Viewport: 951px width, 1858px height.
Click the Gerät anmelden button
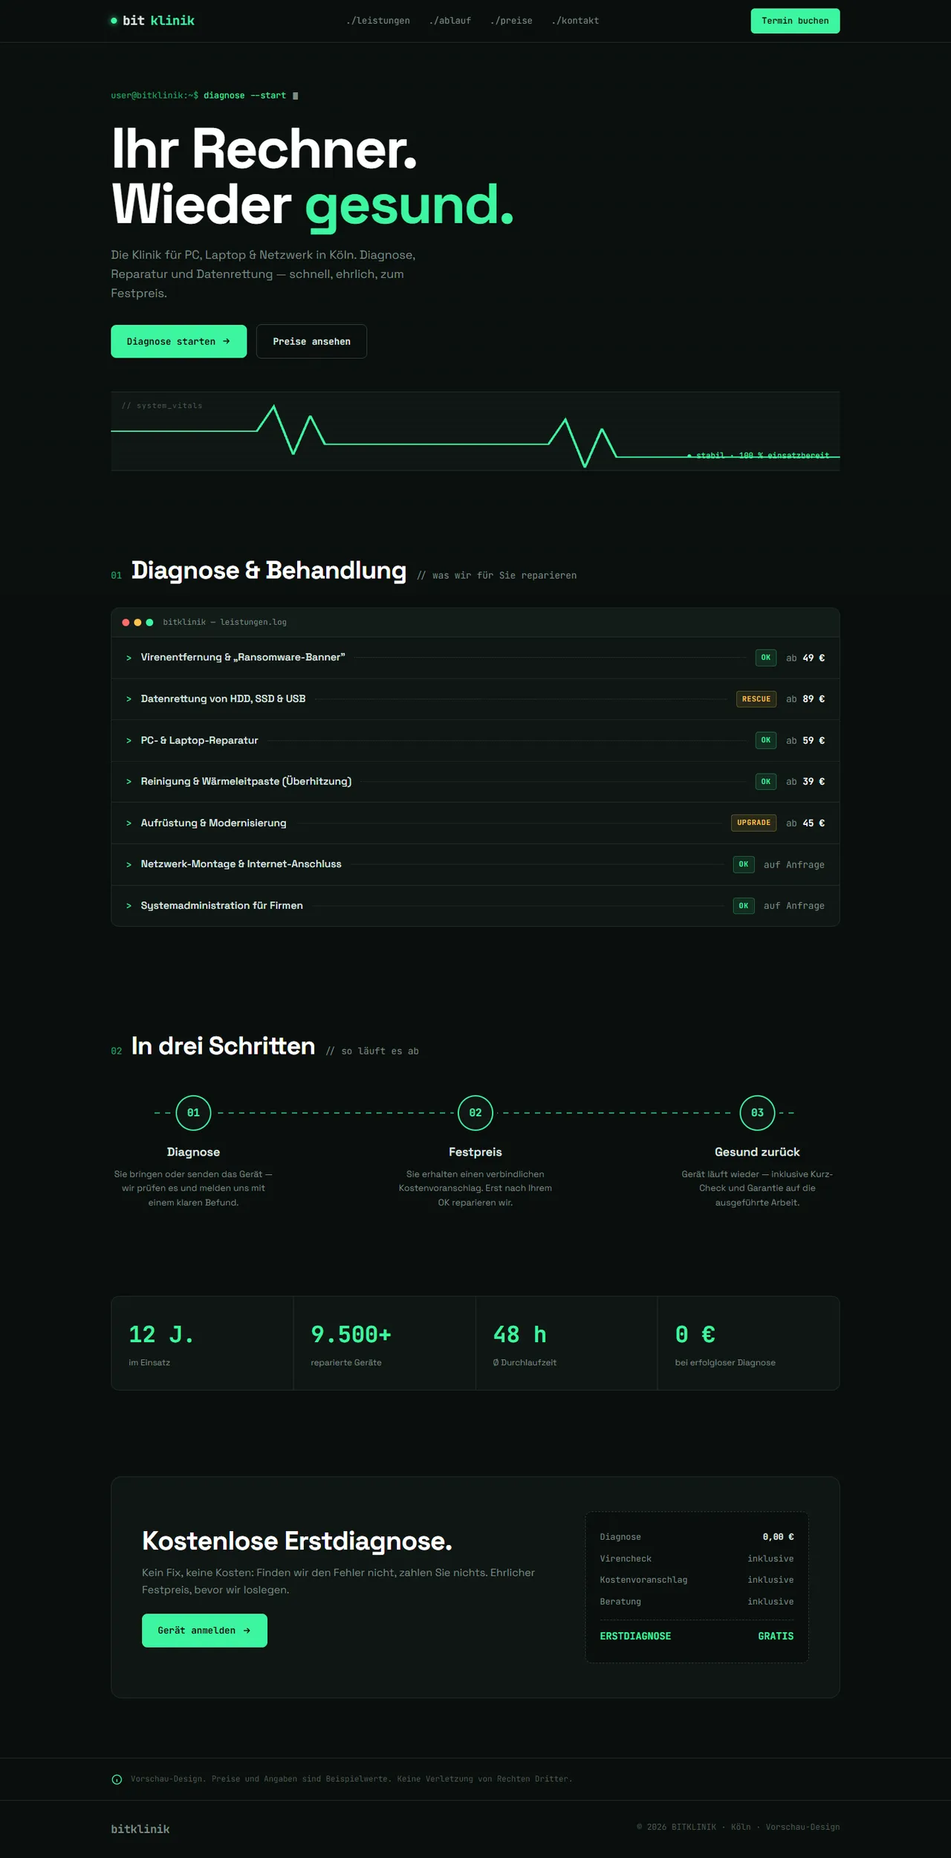(x=204, y=1631)
